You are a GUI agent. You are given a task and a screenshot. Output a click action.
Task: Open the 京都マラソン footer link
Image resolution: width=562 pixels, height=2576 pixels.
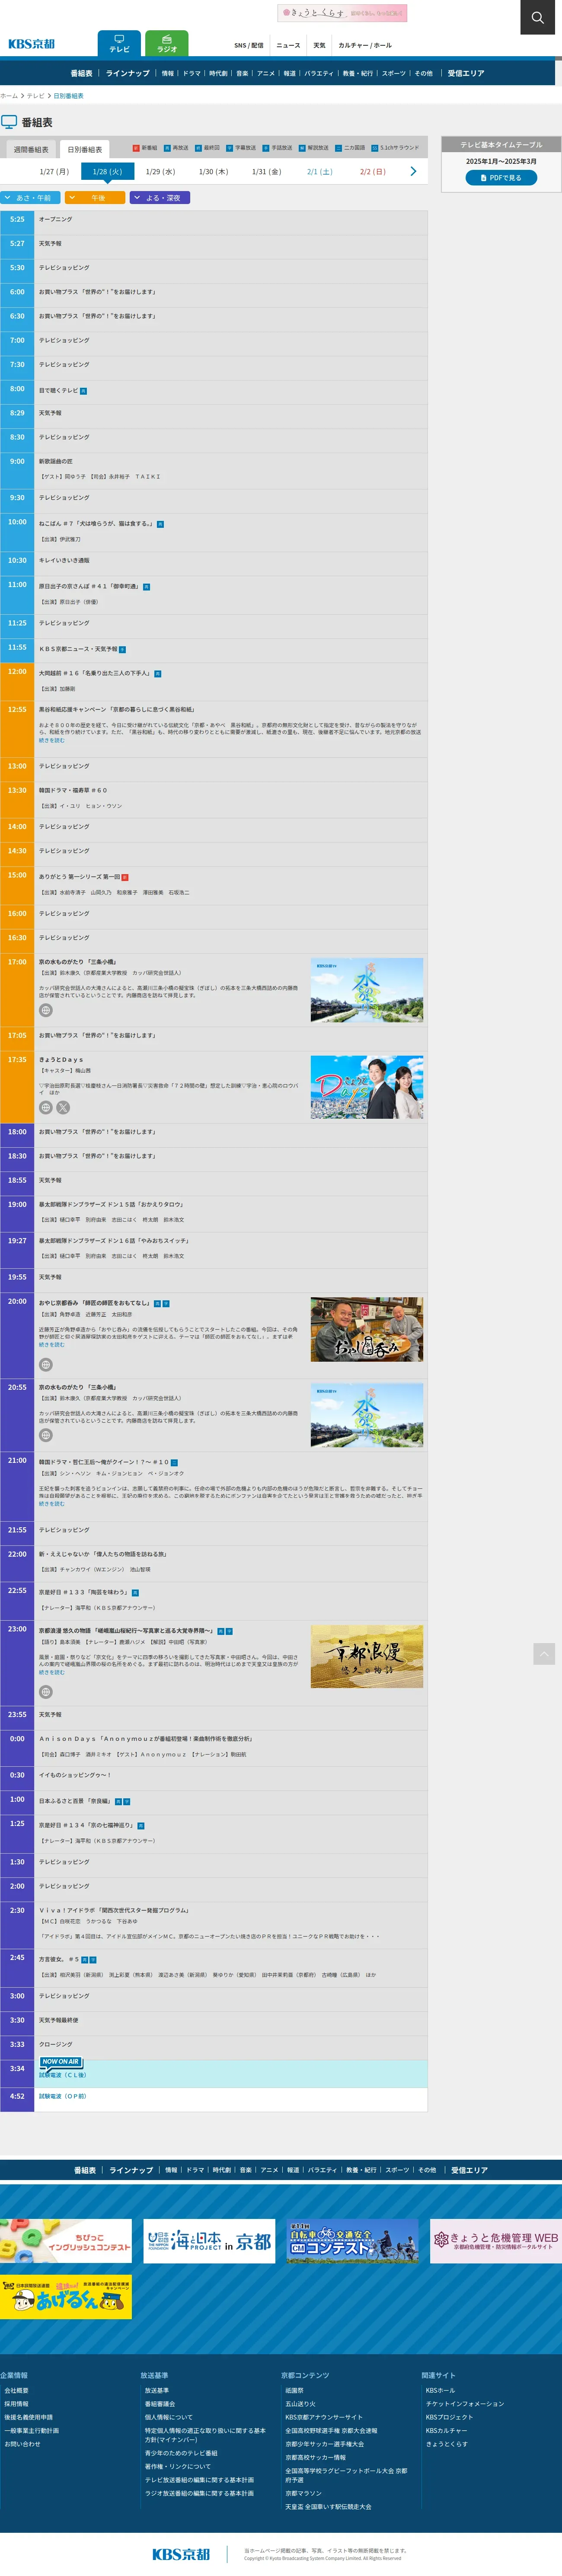[304, 2493]
